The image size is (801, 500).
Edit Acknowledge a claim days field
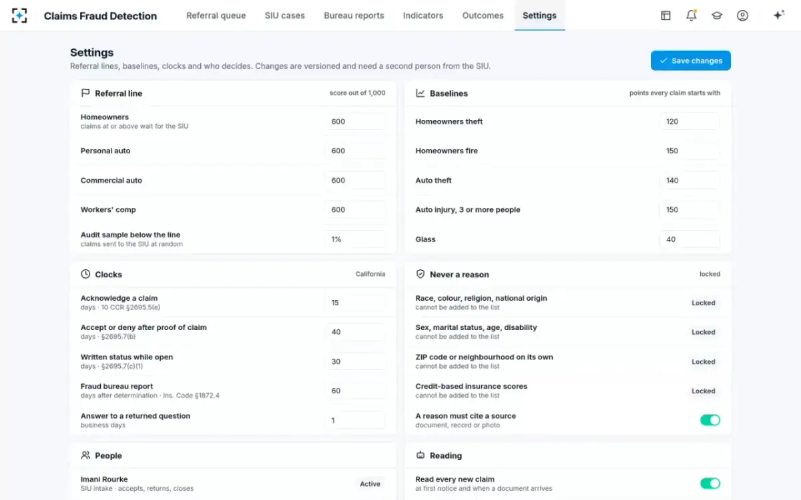click(355, 303)
